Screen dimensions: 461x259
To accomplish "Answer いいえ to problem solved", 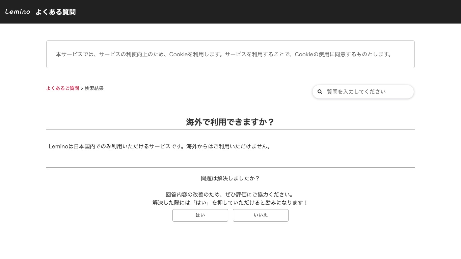I will (x=261, y=215).
